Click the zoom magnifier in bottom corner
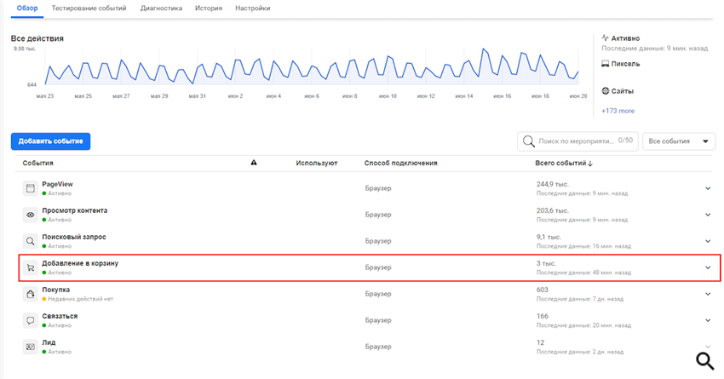 pyautogui.click(x=705, y=361)
